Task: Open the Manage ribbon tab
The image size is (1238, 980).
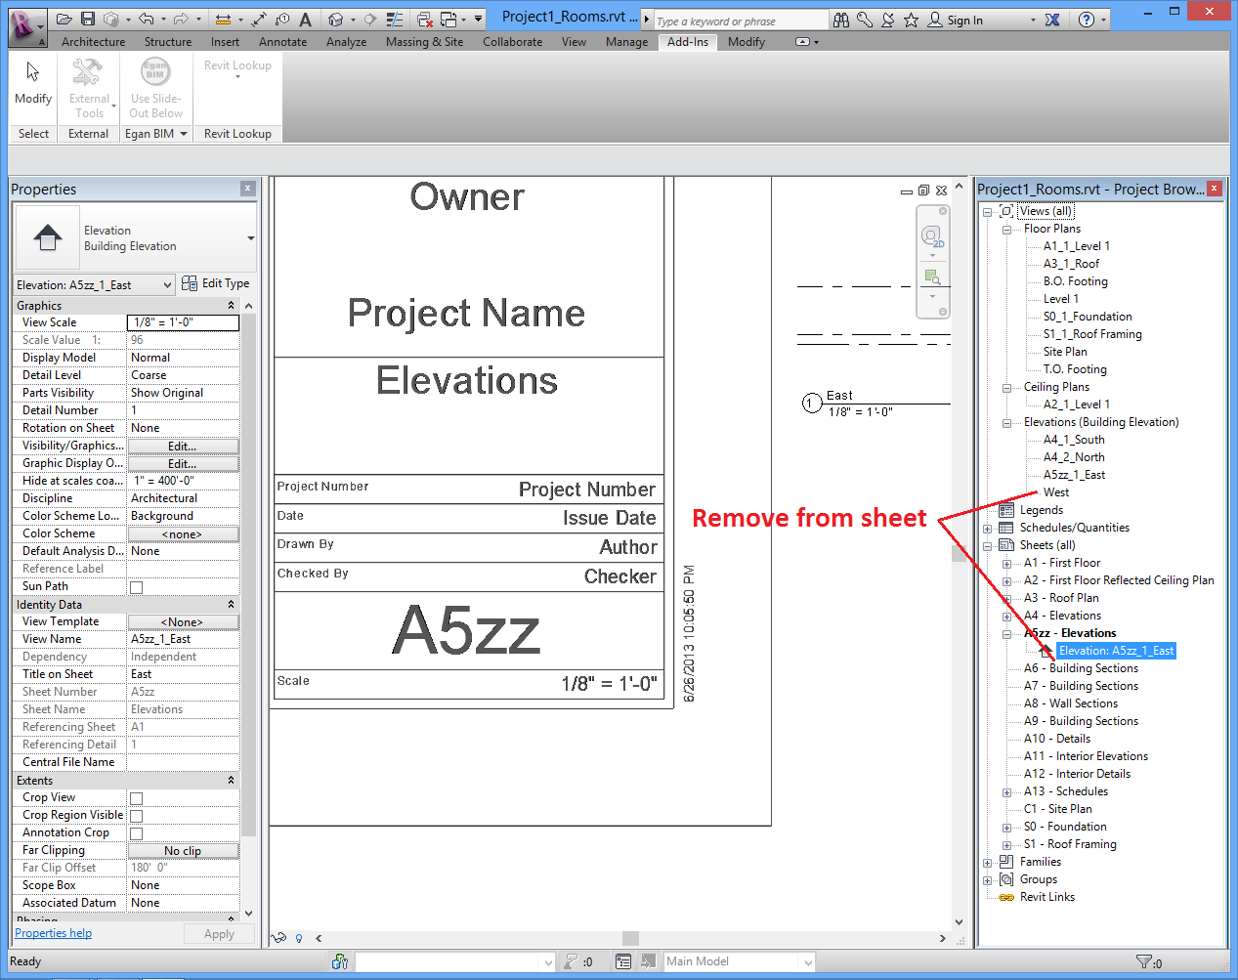Action: coord(626,42)
